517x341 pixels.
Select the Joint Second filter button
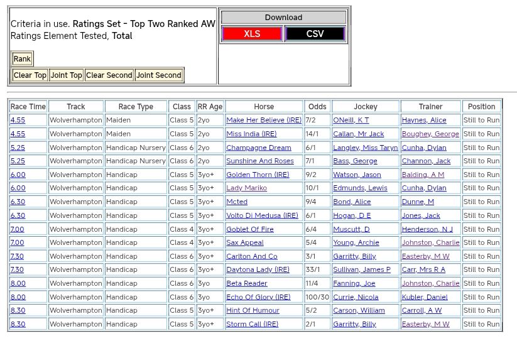pos(159,75)
